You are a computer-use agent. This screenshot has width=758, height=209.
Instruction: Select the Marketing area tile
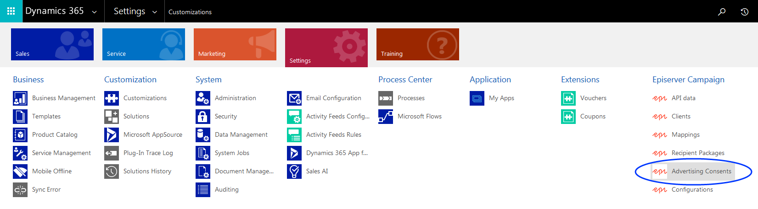[235, 44]
